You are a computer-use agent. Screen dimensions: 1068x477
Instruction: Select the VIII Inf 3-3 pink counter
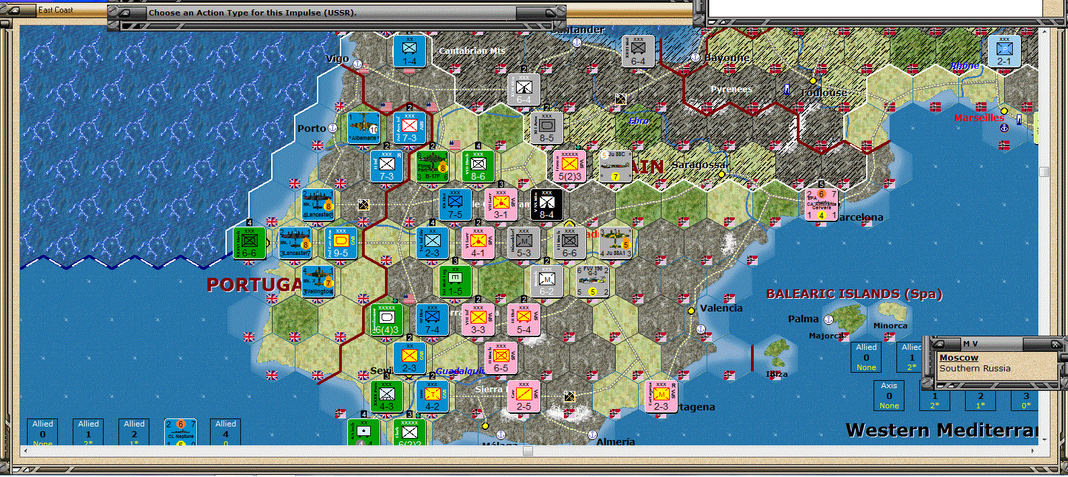tap(478, 320)
